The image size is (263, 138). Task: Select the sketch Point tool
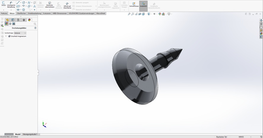point(34,10)
